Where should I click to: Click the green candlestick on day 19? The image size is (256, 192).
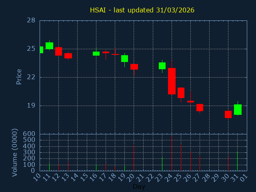point(124,58)
